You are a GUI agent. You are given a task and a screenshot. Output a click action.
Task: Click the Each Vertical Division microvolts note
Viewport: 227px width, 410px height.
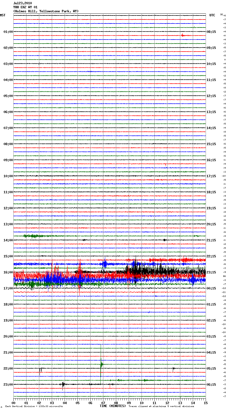click(34, 406)
